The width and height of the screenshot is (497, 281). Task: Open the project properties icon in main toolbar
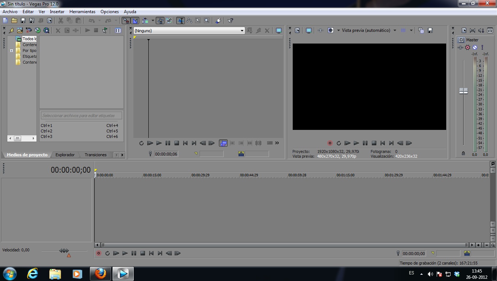[49, 20]
